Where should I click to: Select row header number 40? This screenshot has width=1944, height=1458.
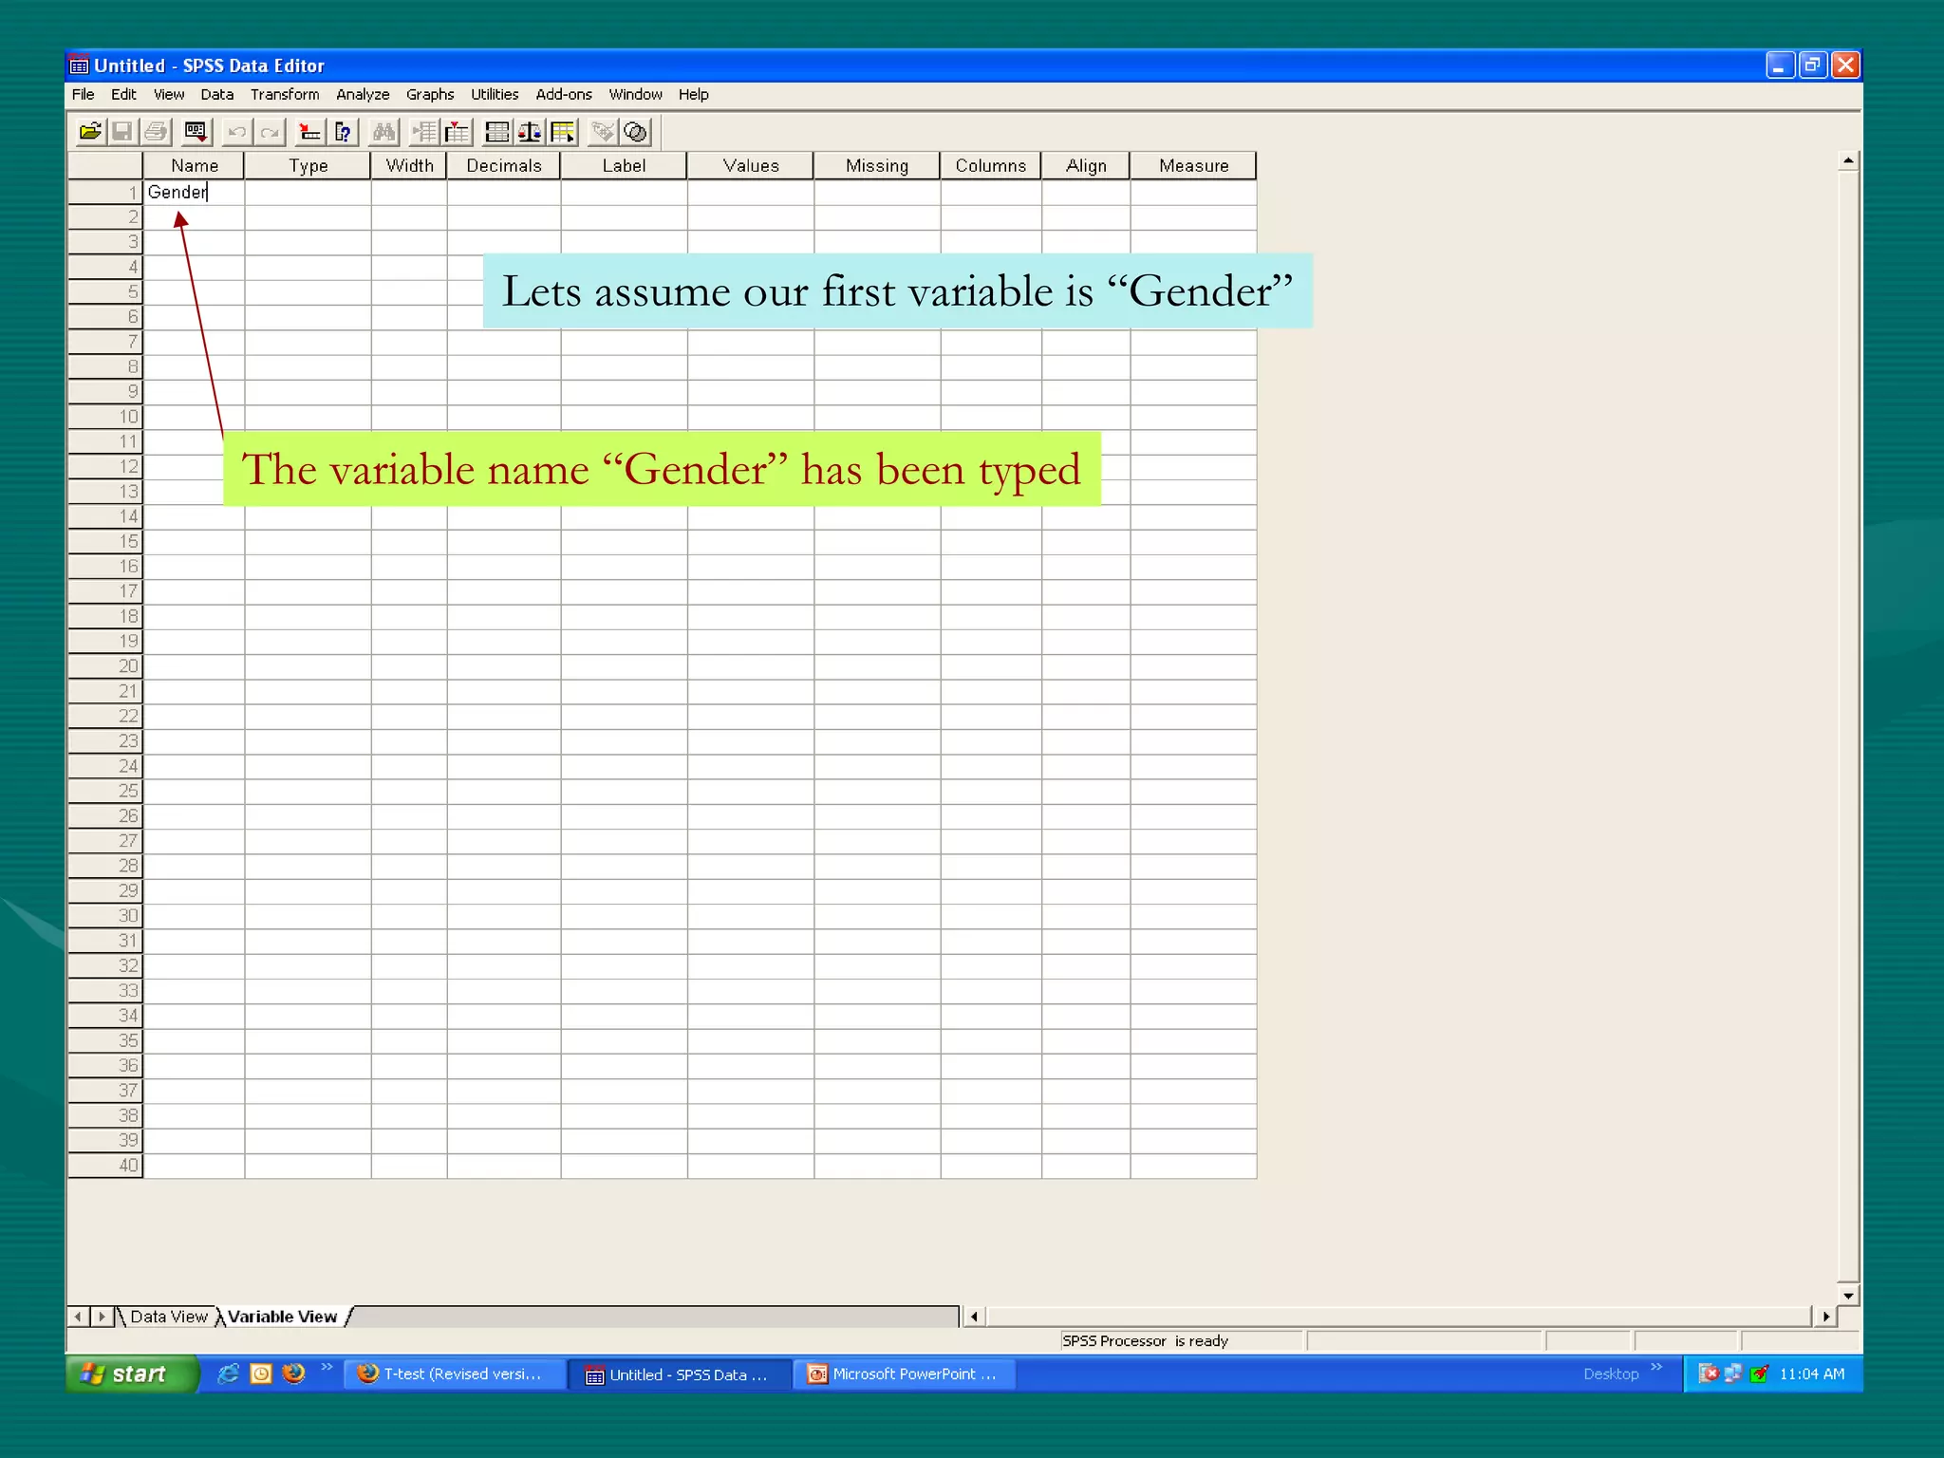pos(105,1166)
